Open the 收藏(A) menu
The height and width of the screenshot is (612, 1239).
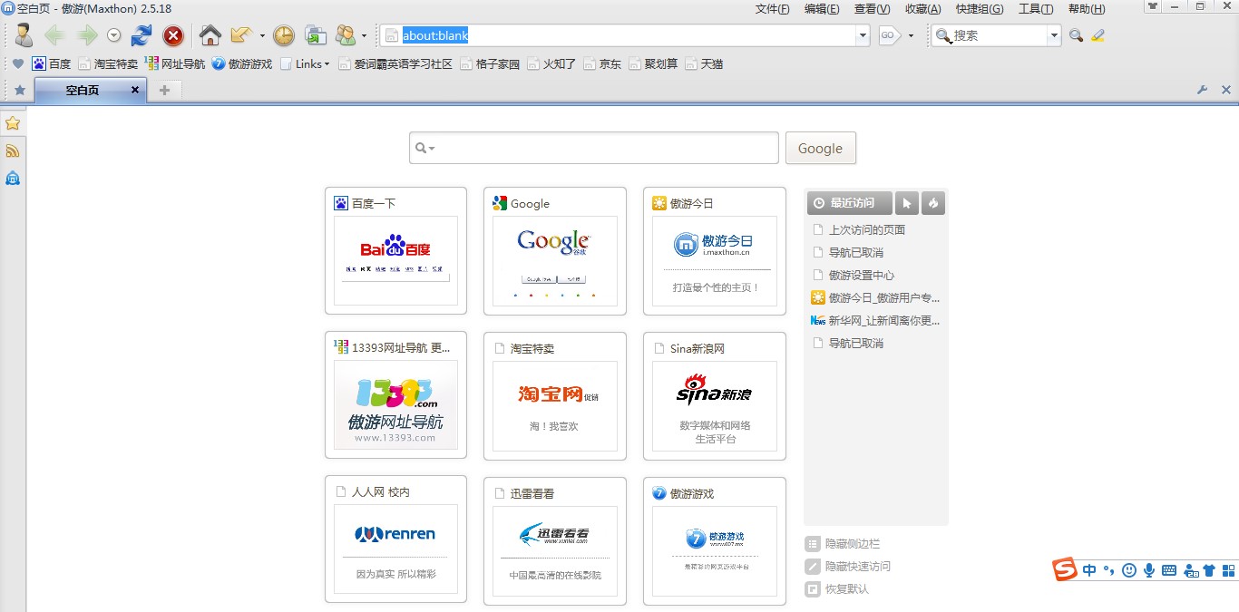[x=922, y=9]
